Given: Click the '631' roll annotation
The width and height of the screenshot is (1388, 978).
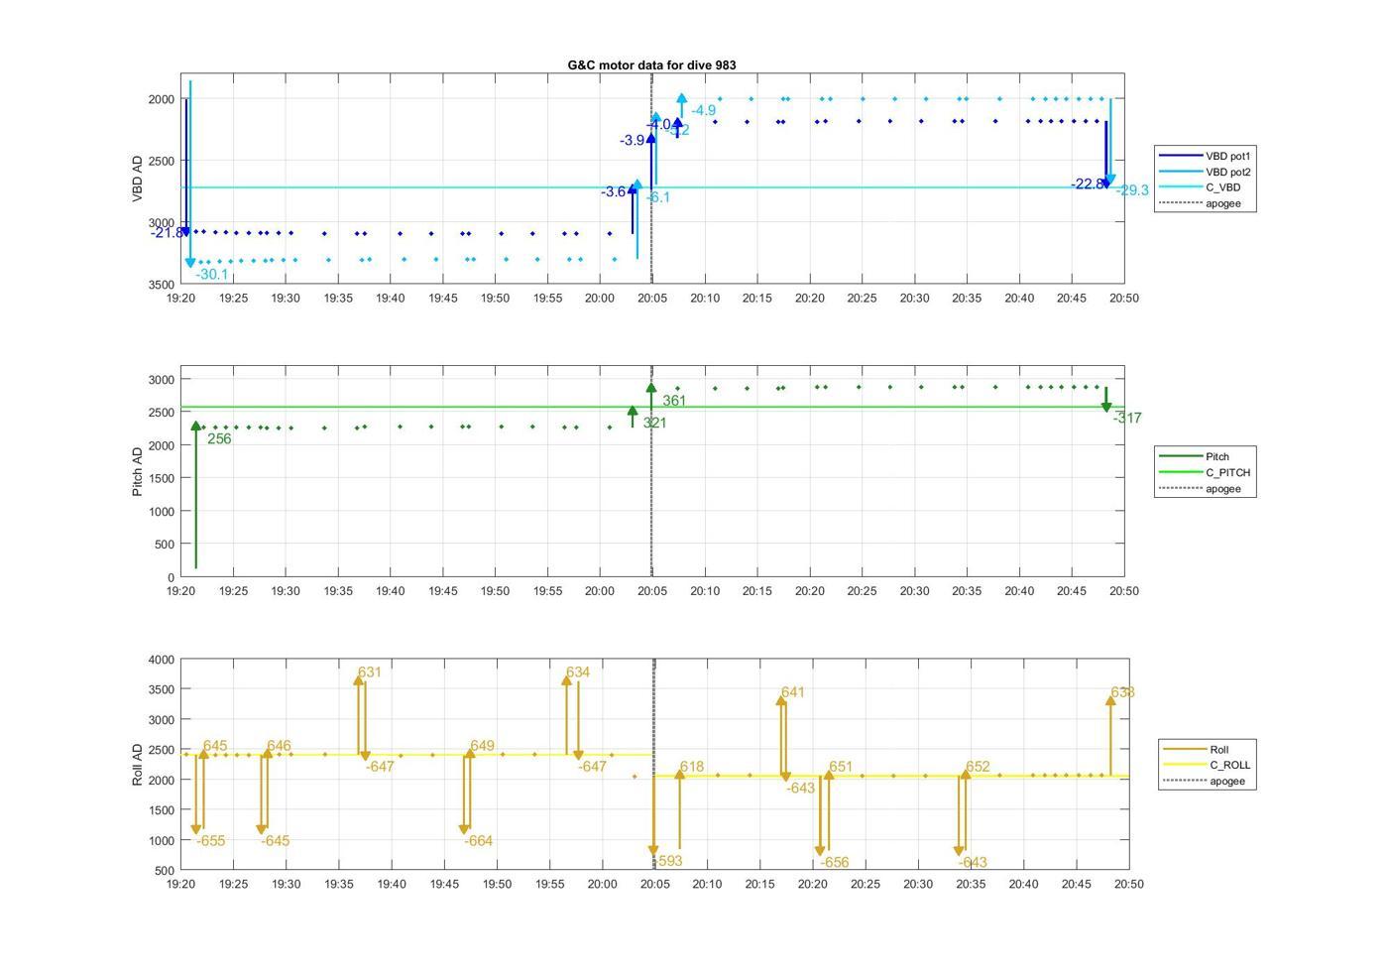Looking at the screenshot, I should [369, 672].
